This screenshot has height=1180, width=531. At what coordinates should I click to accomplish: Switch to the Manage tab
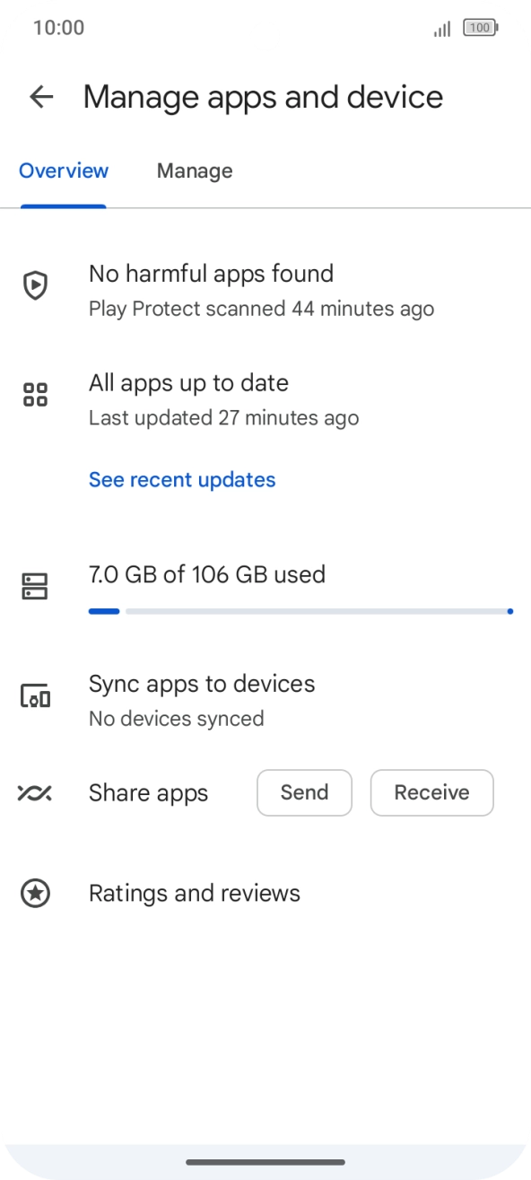click(x=195, y=170)
